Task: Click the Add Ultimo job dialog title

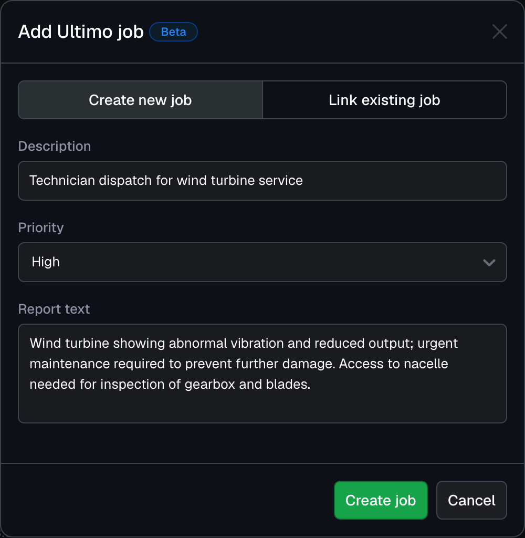Action: click(x=81, y=32)
